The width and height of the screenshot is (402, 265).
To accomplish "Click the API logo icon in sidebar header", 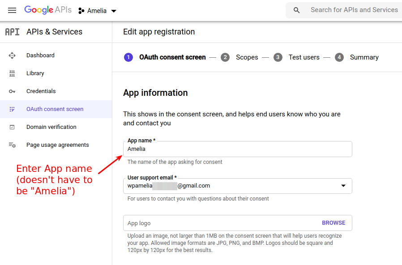I will point(12,32).
